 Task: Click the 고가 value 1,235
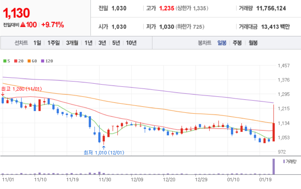point(166,8)
